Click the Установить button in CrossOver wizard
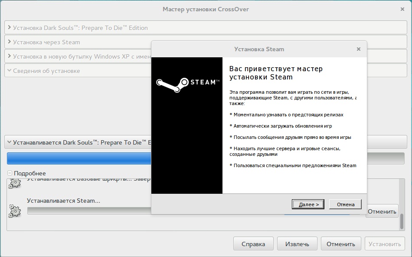Viewport: 412px width, 257px height. (x=385, y=244)
